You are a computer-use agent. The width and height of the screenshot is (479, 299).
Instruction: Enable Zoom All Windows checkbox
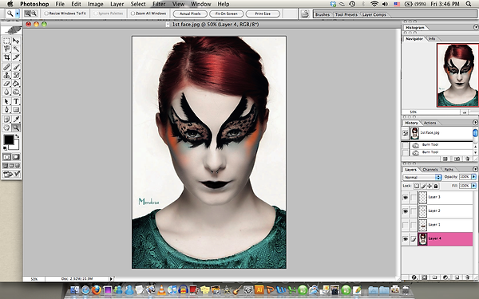[x=133, y=14]
